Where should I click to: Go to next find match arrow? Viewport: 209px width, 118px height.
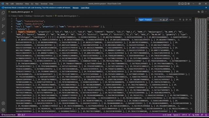[x=184, y=20]
